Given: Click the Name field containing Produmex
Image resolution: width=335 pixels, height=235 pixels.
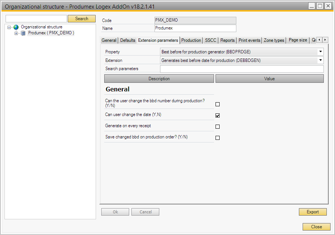Looking at the screenshot, I should 195,28.
